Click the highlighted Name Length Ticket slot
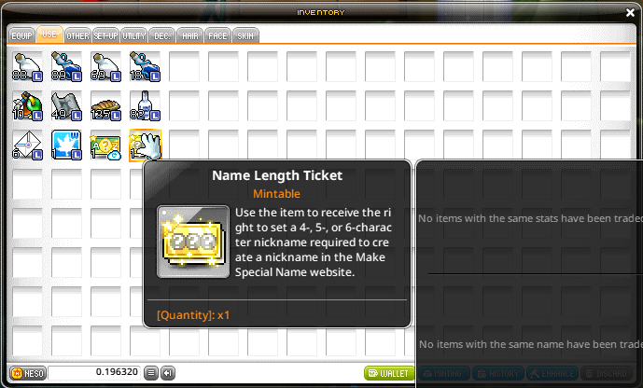 pos(145,145)
